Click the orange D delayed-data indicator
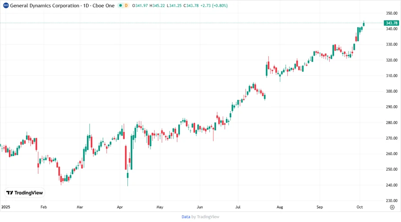The height and width of the screenshot is (222, 401). [126, 5]
